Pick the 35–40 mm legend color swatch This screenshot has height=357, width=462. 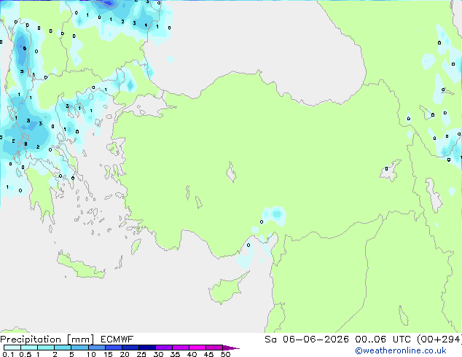(181, 348)
